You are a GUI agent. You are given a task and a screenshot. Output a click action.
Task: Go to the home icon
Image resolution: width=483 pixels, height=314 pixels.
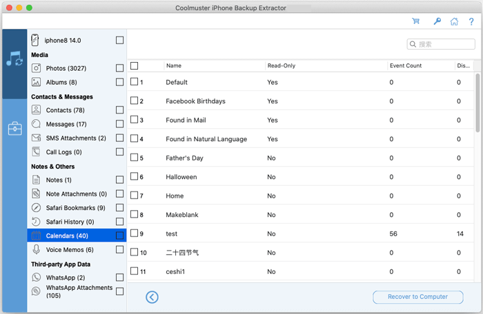454,21
